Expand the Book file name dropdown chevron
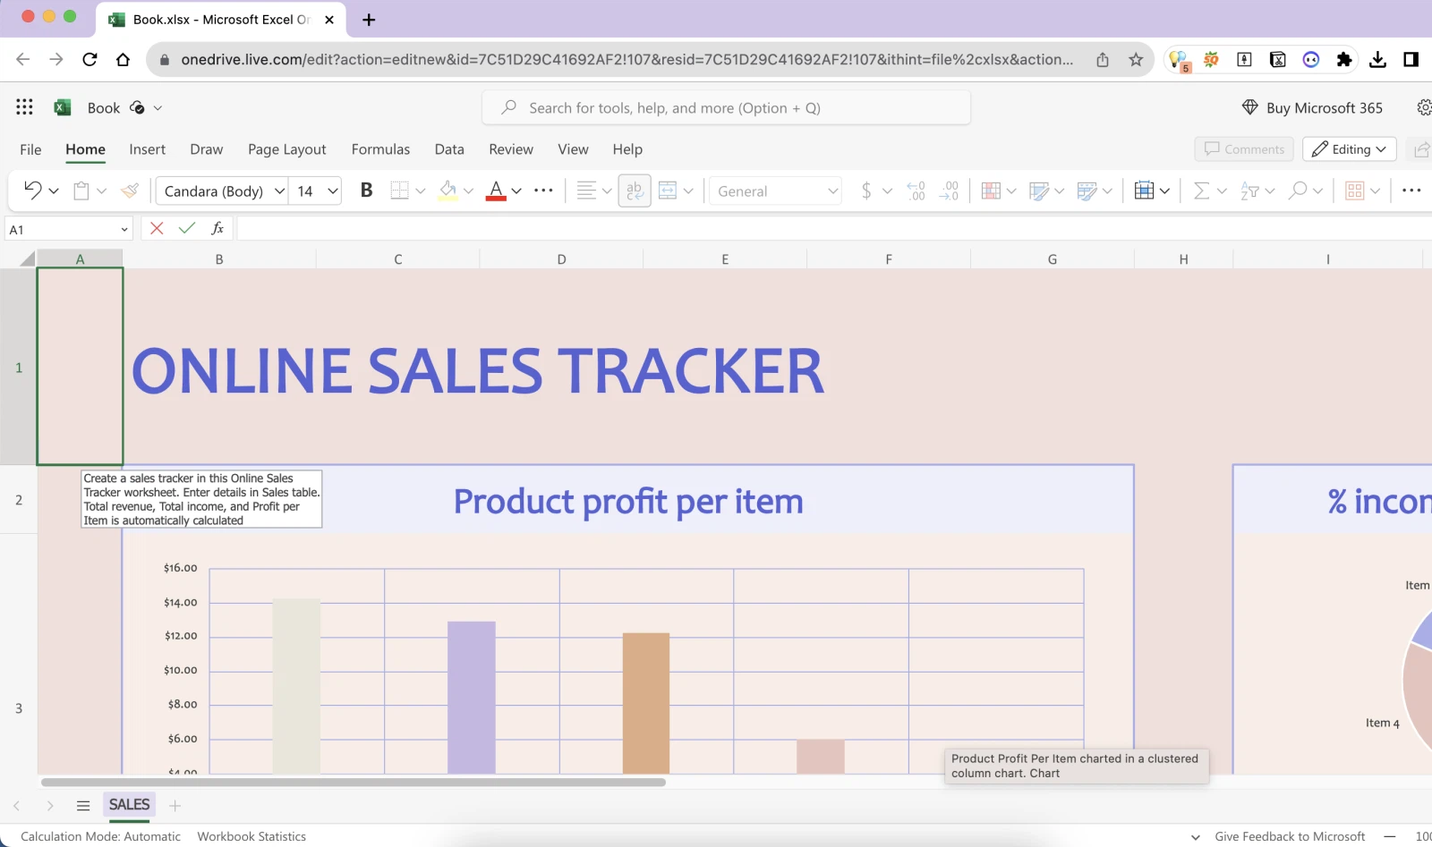The height and width of the screenshot is (847, 1432). click(158, 108)
